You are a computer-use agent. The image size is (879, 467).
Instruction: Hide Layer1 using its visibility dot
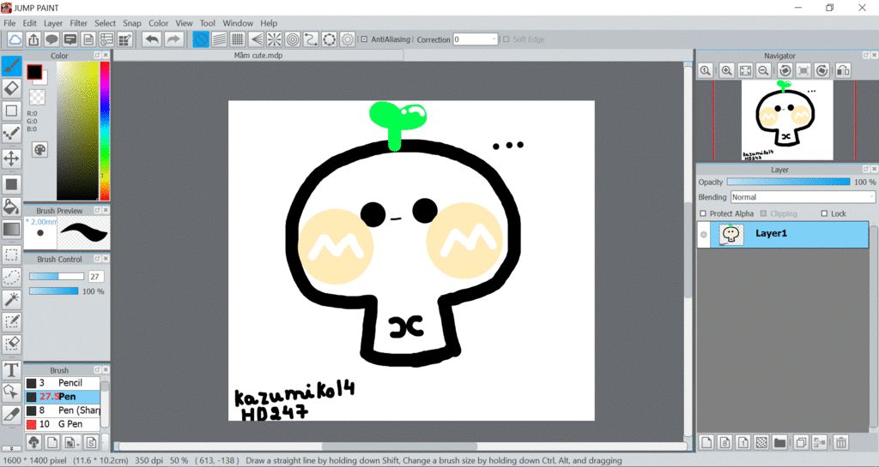coord(704,234)
